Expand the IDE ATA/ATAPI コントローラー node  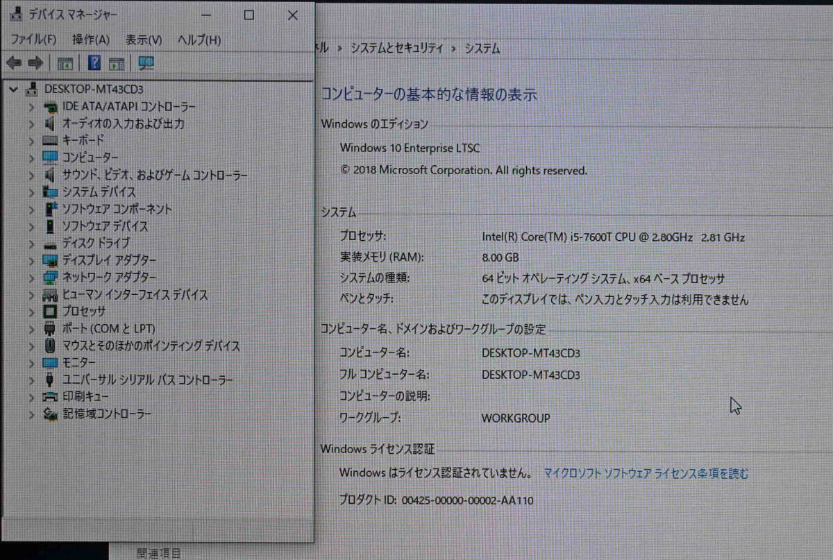[x=31, y=107]
